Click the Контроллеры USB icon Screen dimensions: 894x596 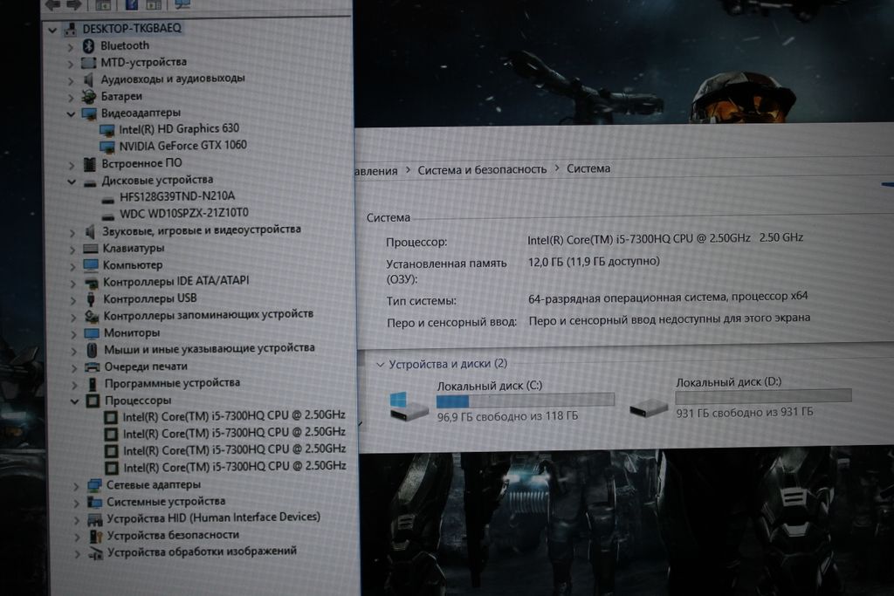91,299
